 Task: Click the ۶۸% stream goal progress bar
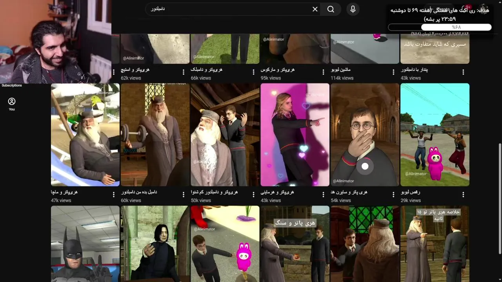(x=440, y=27)
